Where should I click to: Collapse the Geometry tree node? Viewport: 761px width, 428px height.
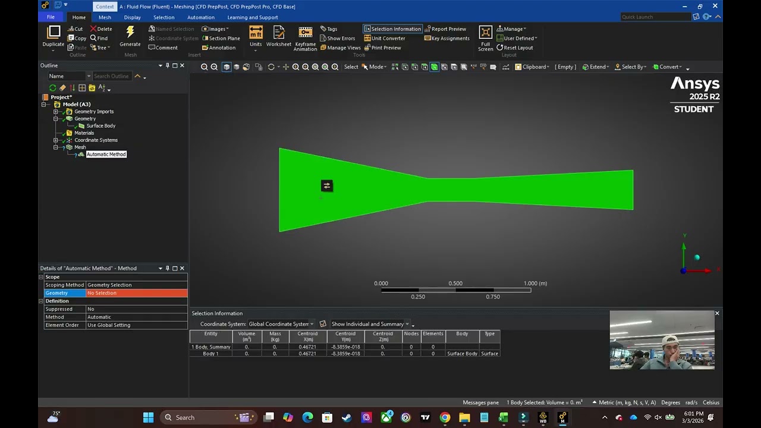pyautogui.click(x=56, y=119)
